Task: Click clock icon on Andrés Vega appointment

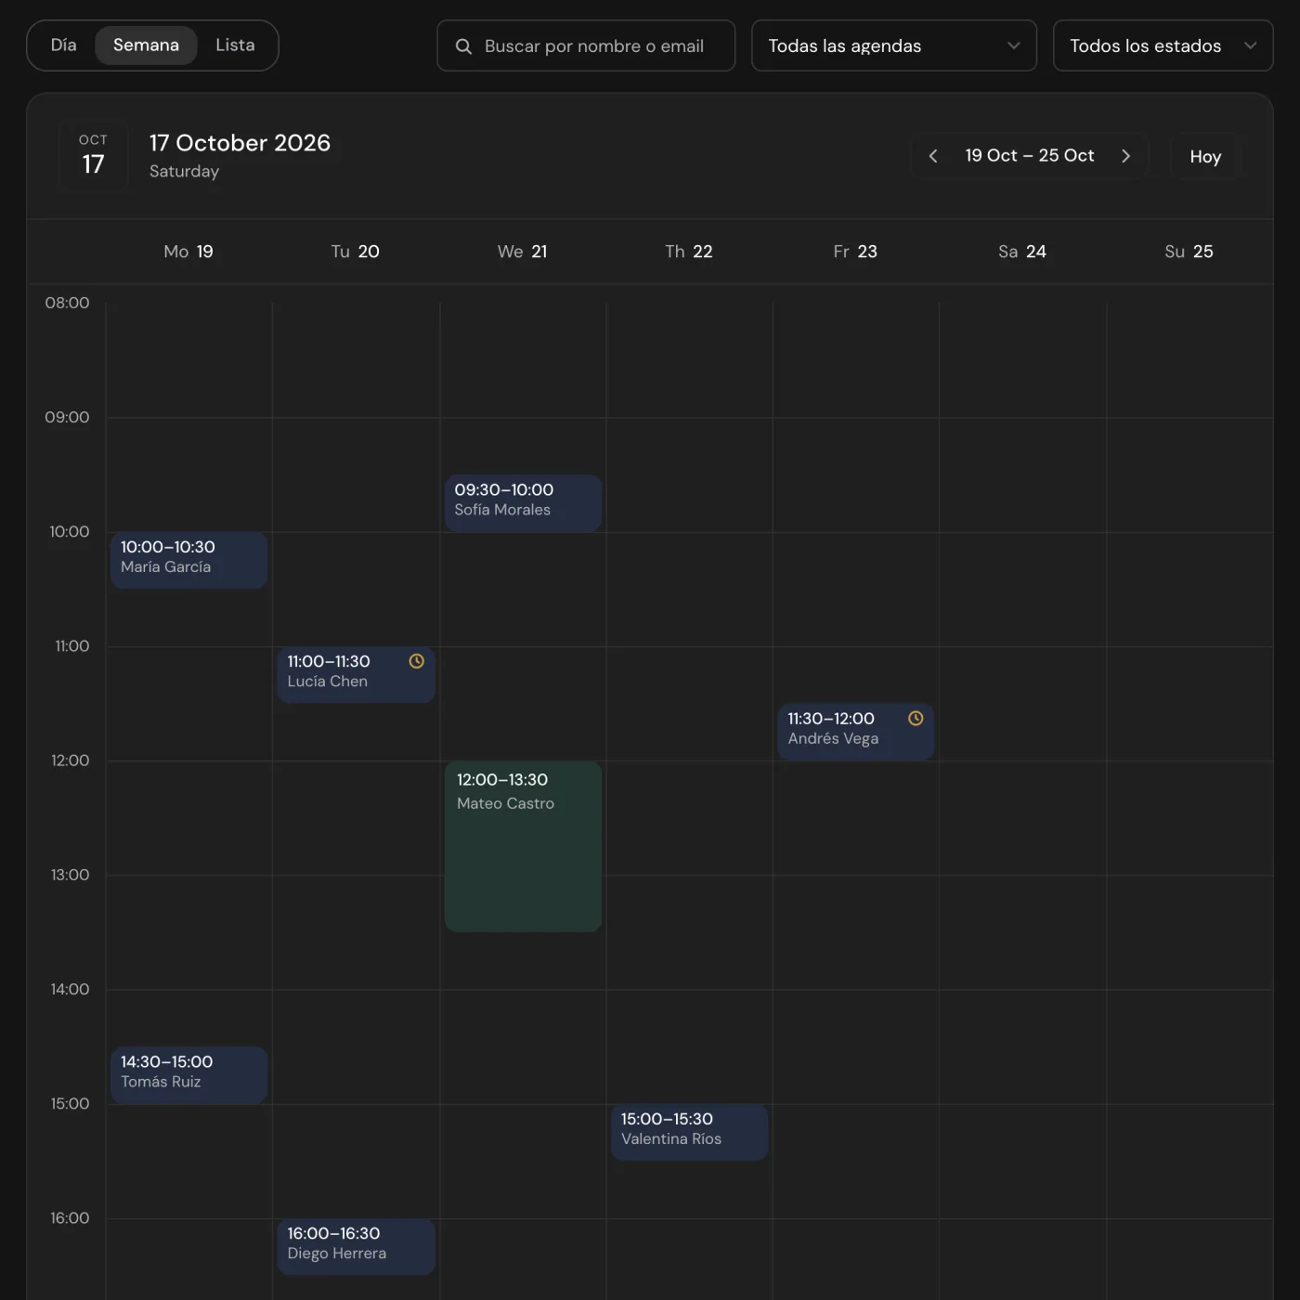Action: pyautogui.click(x=916, y=718)
